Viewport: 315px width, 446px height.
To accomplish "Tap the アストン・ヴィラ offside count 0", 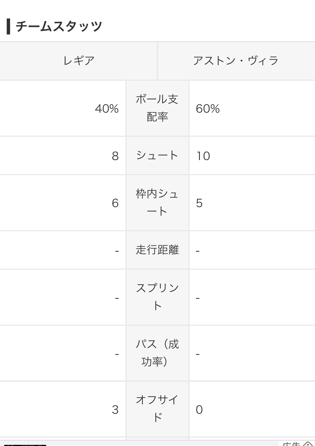I will 199,410.
